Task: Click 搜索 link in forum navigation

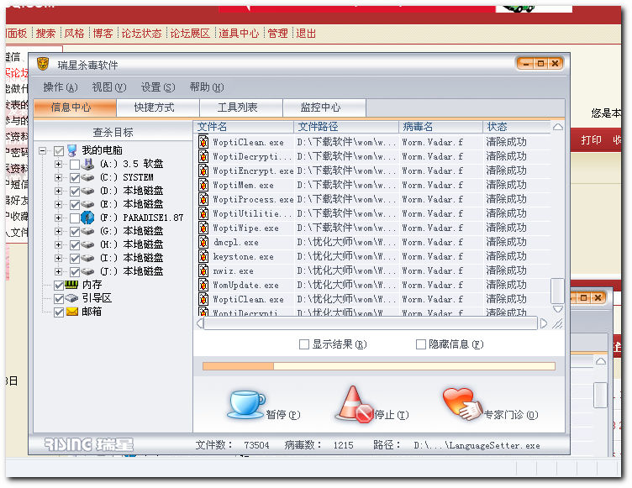Action: click(x=45, y=33)
